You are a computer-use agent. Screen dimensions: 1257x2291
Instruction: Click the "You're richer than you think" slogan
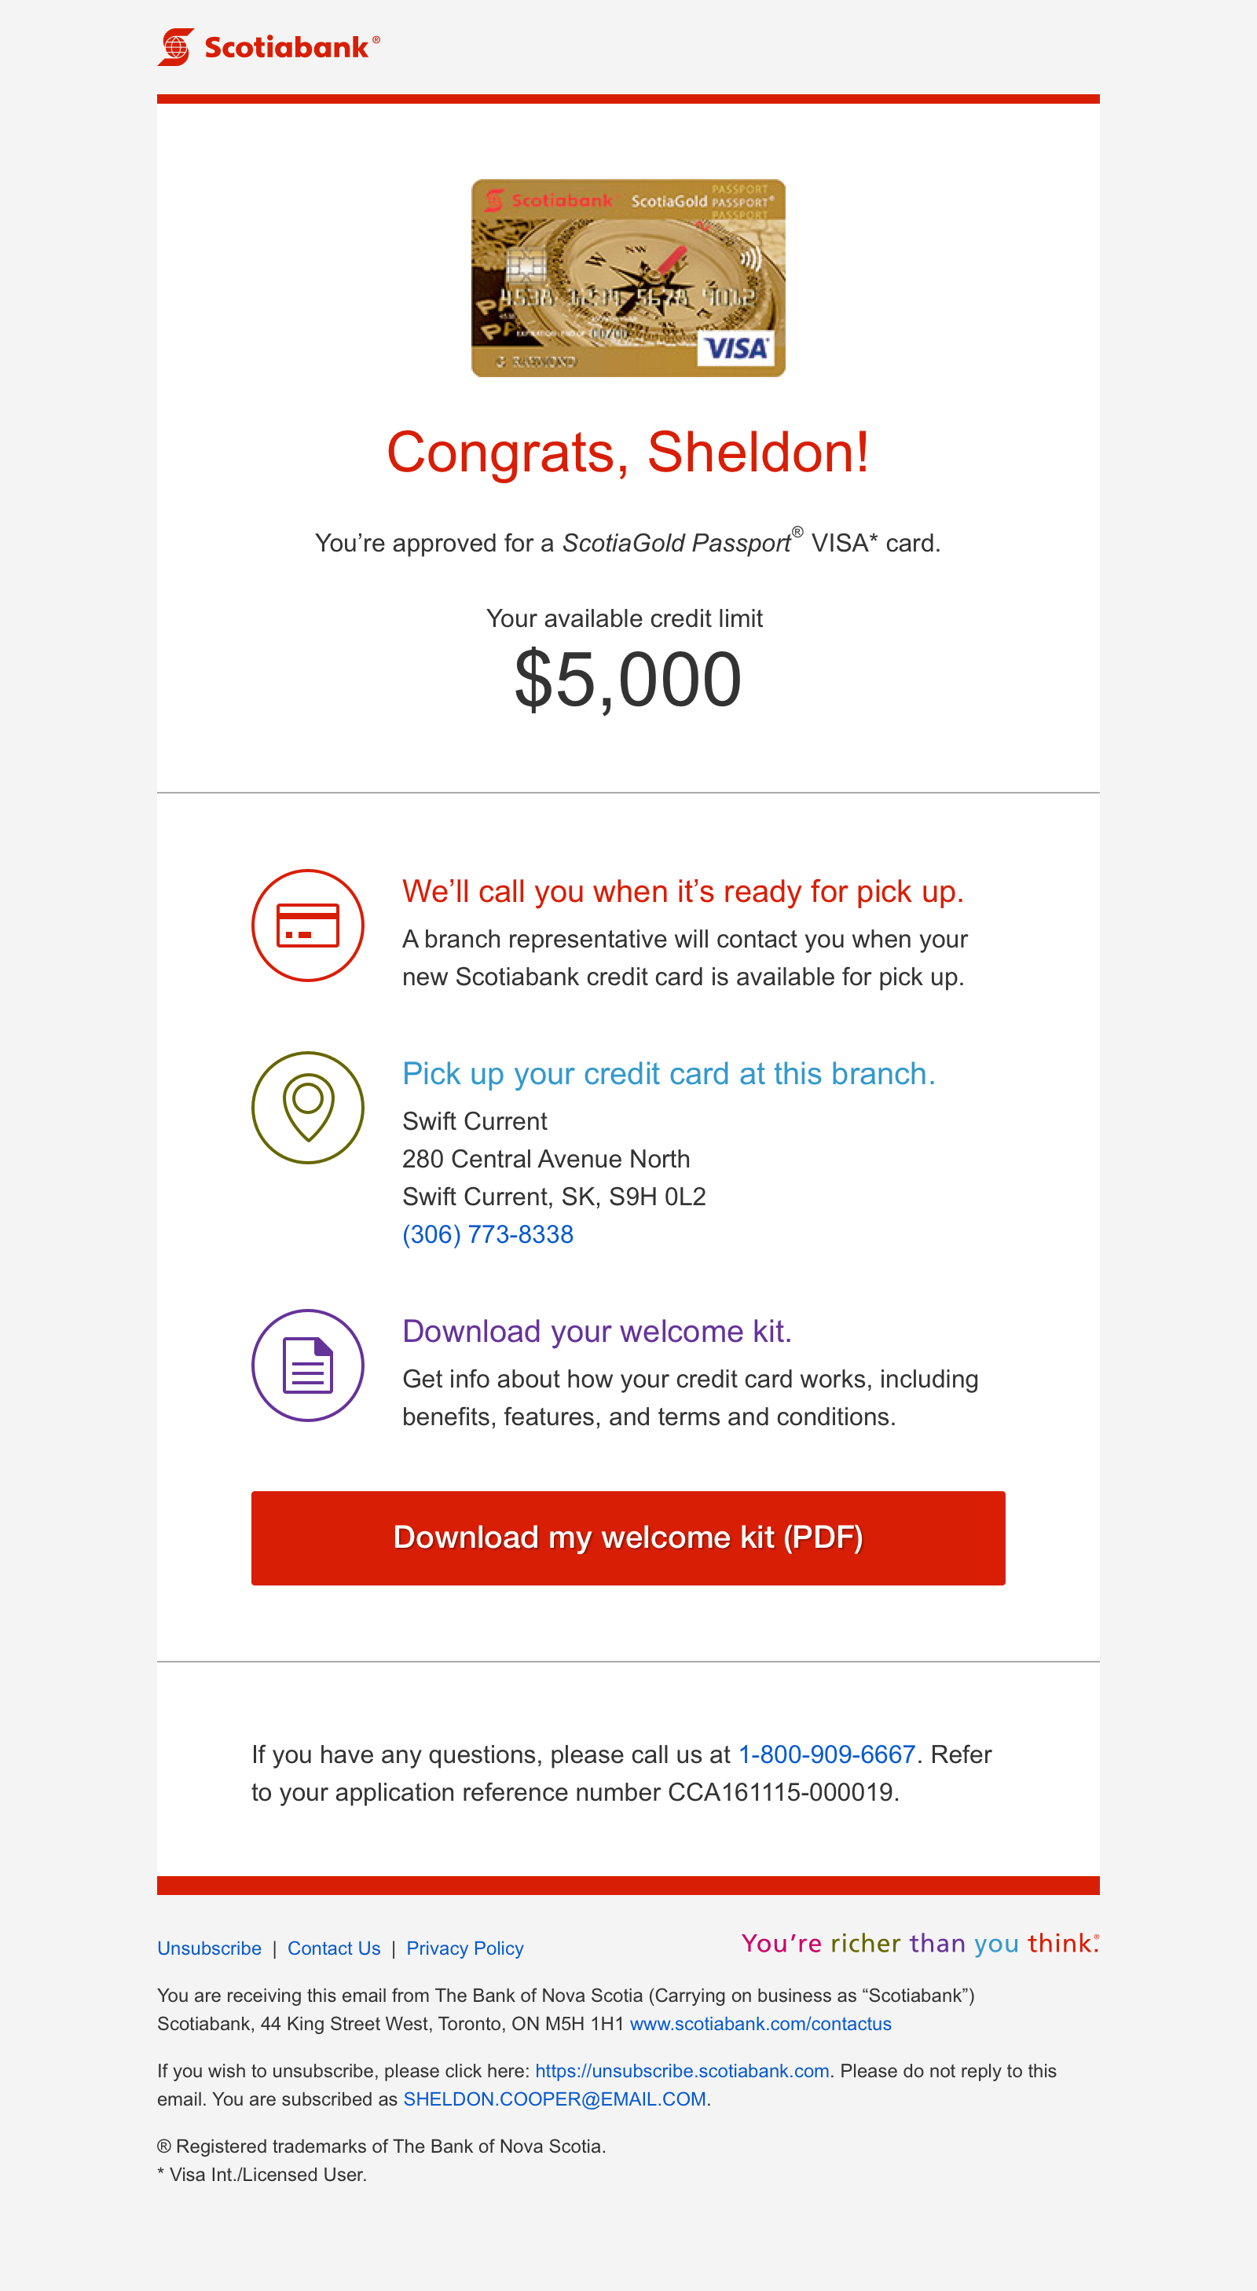(920, 1943)
